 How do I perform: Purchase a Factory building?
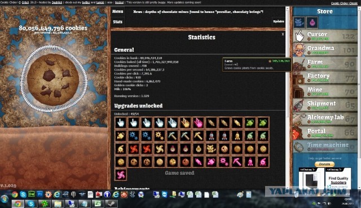[325, 78]
